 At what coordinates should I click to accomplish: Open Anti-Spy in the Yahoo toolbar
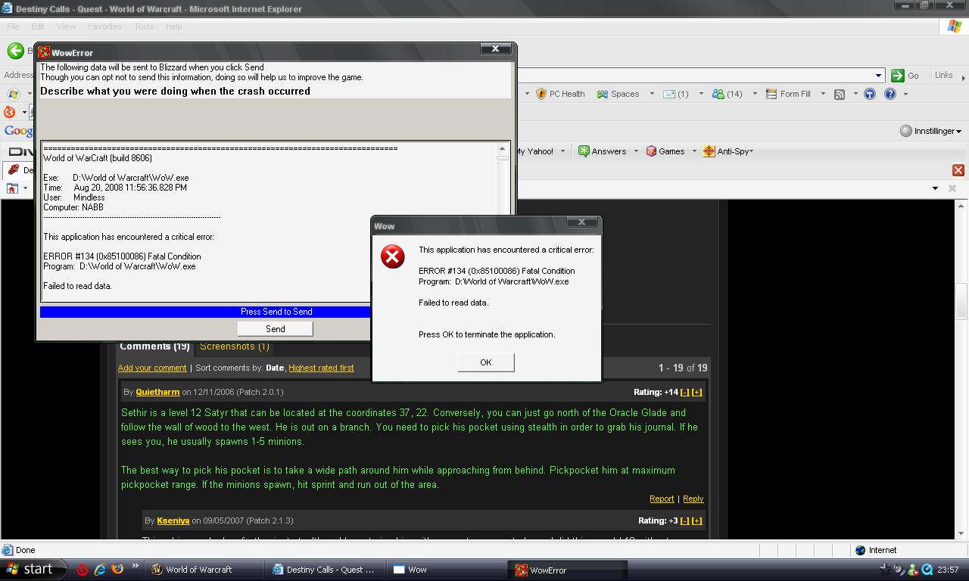728,151
